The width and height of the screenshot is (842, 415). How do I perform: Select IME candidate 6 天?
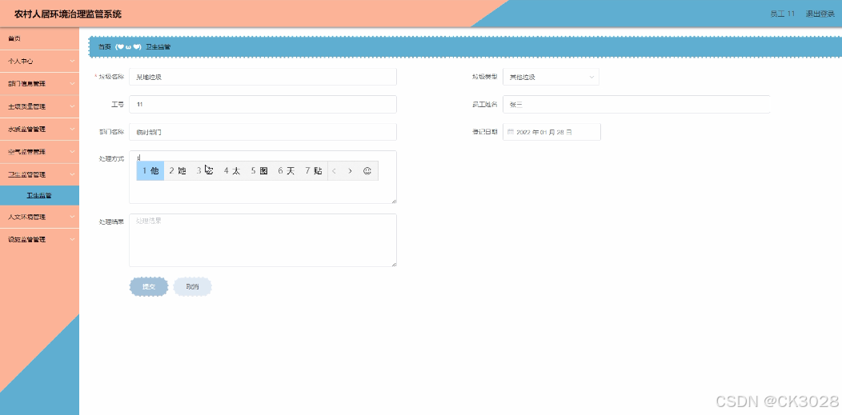pos(287,171)
